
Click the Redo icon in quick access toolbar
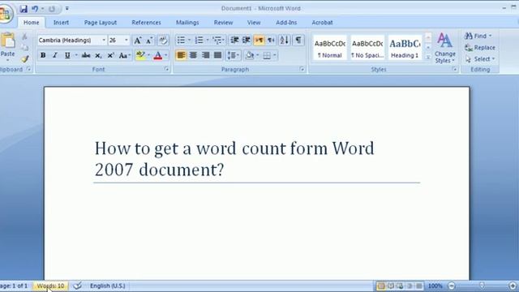(52, 9)
